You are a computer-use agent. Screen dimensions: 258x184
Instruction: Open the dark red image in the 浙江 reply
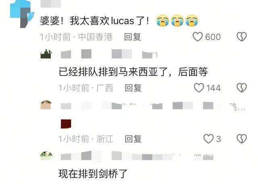tap(66, 124)
